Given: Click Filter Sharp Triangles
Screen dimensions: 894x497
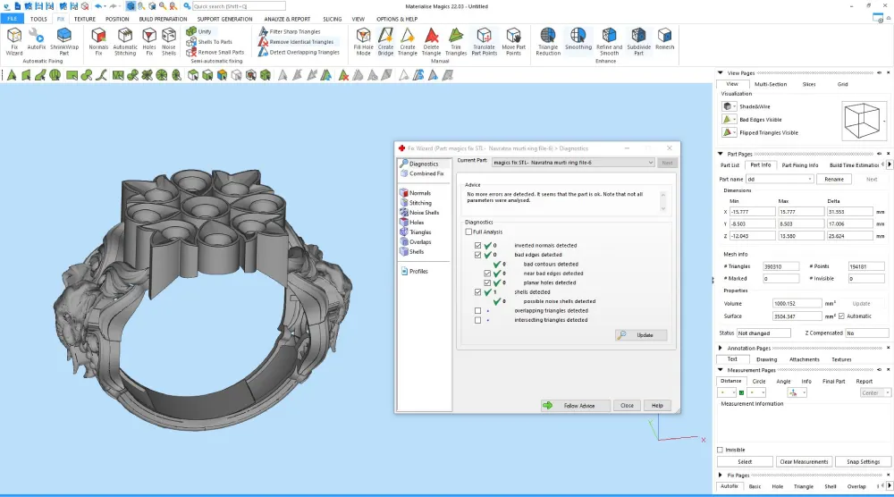Looking at the screenshot, I should tap(290, 31).
